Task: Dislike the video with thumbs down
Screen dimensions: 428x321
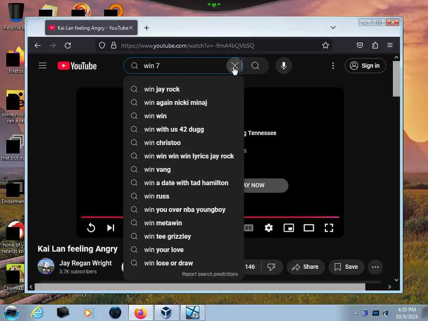Action: click(x=271, y=267)
